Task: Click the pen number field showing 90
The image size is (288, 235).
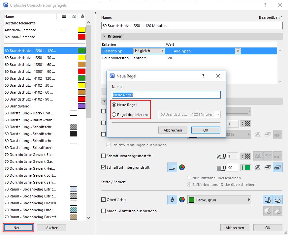Action: coord(233,167)
